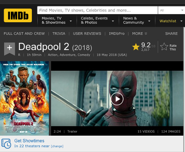Screen dimensions: 185x152
Task: Click the Comedy genre link
Action: 84,55
